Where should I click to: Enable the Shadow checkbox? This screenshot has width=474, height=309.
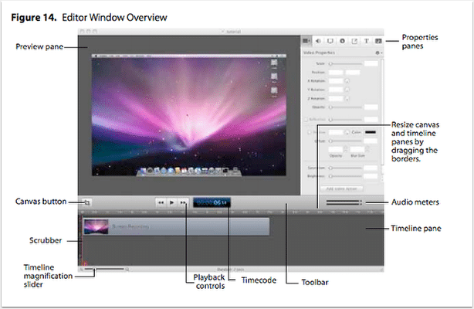coord(310,132)
